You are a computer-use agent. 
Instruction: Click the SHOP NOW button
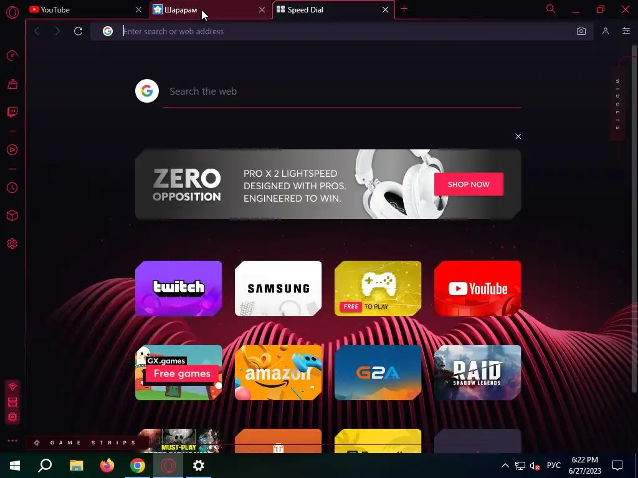pyautogui.click(x=469, y=184)
